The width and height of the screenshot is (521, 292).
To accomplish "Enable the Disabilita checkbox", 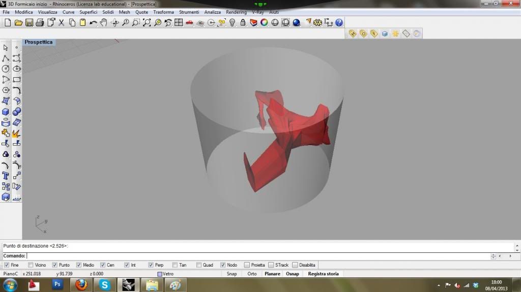I will point(295,265).
